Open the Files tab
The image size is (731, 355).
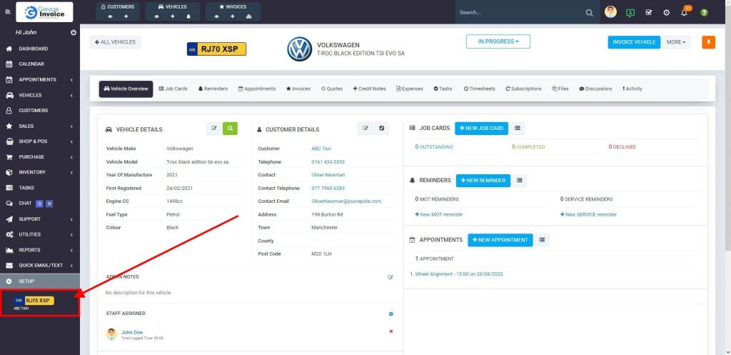(560, 89)
